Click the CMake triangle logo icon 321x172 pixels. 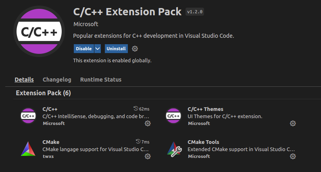[28, 149]
